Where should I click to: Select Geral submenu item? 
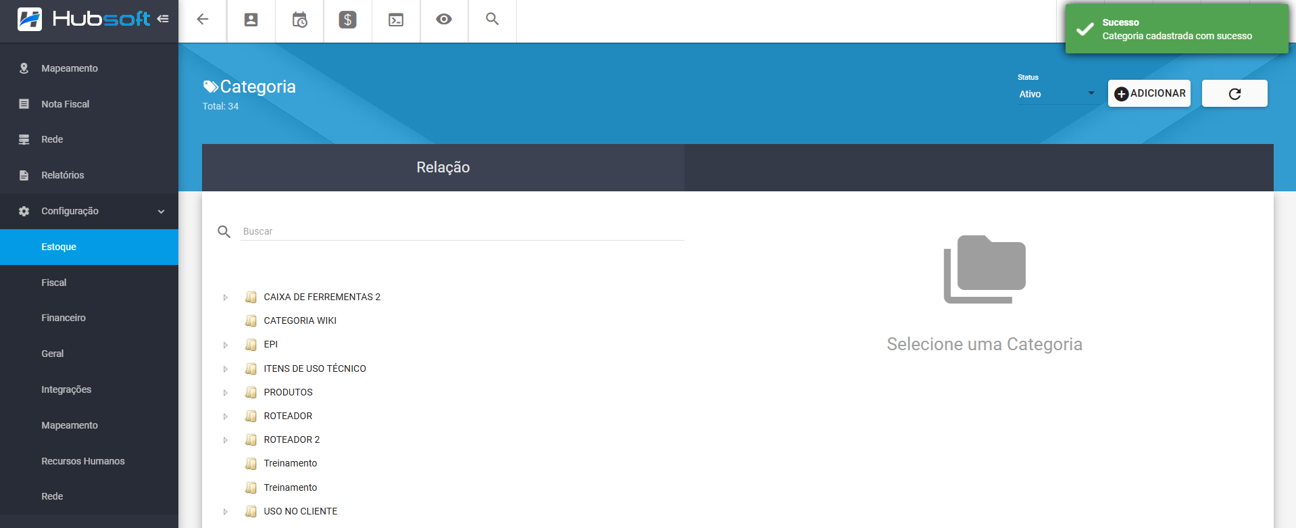point(89,354)
